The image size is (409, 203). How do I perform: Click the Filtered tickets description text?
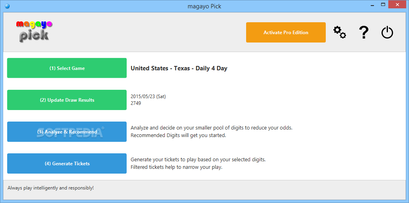[x=176, y=167]
